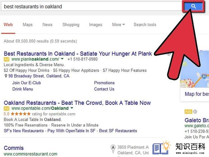Screen dimensions: 209x157
Task: Switch to the Images tab
Action: 96,24
